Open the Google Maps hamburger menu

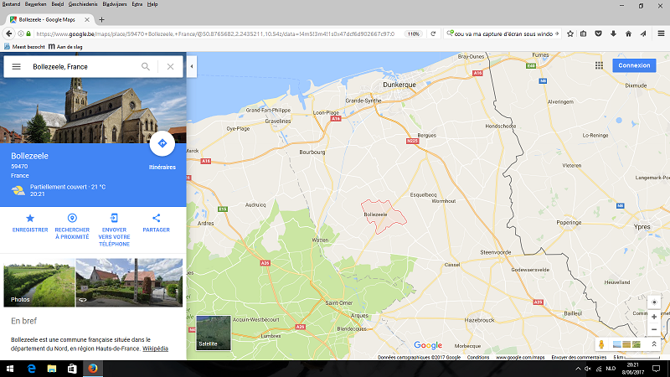[16, 67]
